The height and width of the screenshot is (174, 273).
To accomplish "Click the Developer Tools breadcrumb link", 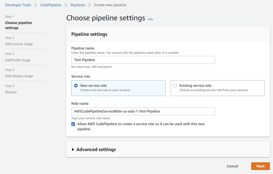I will click(x=18, y=5).
